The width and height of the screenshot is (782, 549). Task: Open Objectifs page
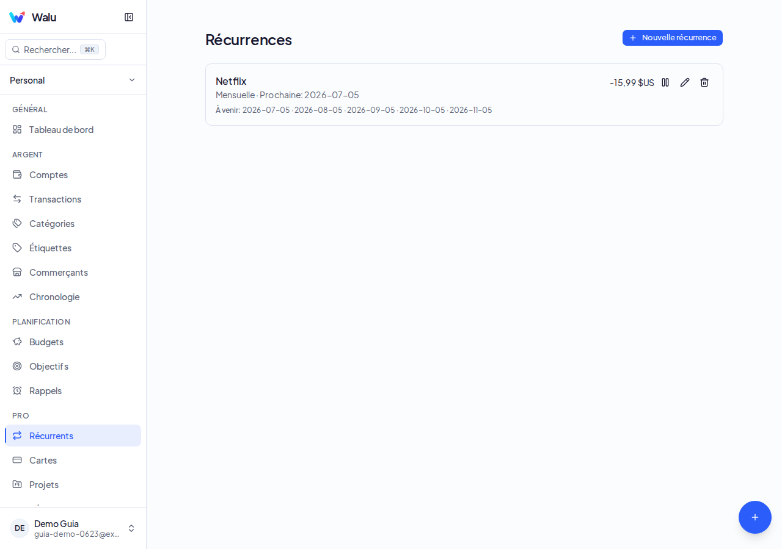[x=73, y=366]
